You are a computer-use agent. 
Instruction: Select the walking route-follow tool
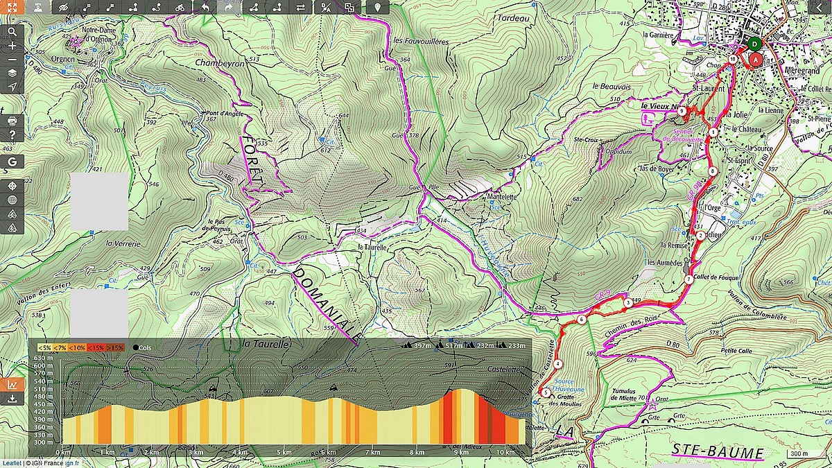pyautogui.click(x=133, y=8)
